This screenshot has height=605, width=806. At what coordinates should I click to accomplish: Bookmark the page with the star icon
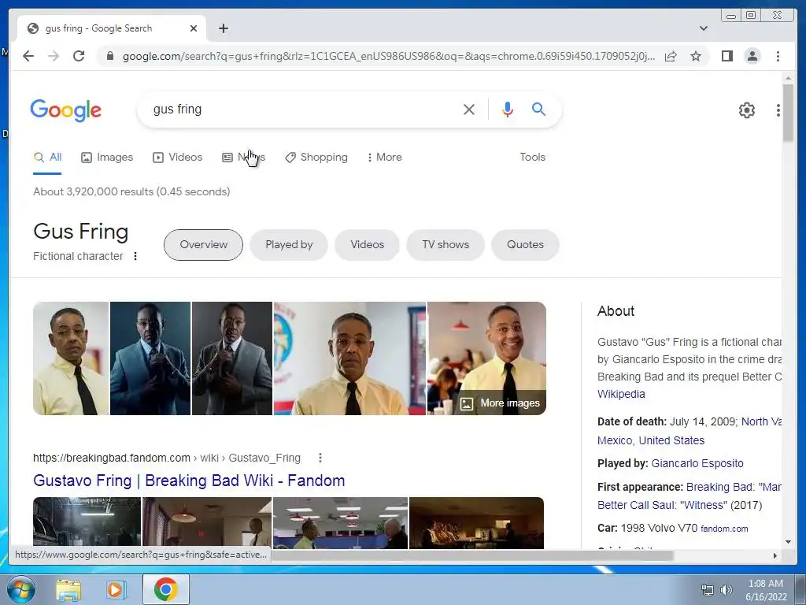[x=696, y=56]
